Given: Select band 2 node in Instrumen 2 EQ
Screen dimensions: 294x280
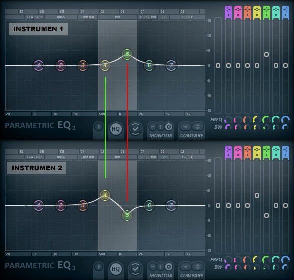Looking at the screenshot, I should click(x=61, y=205).
